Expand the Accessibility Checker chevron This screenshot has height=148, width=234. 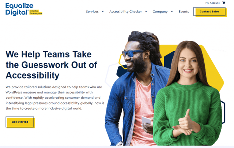146,11
